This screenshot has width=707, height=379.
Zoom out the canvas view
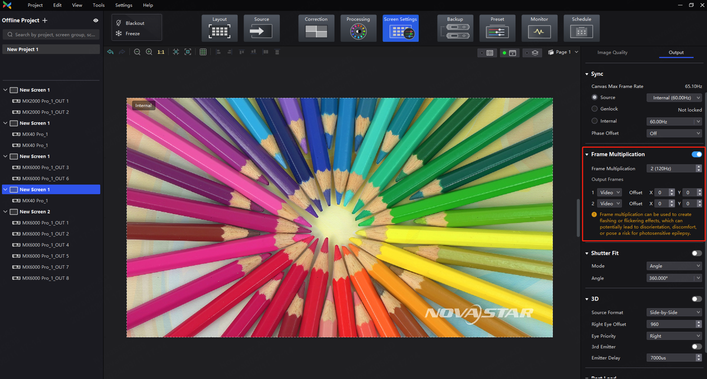point(137,52)
